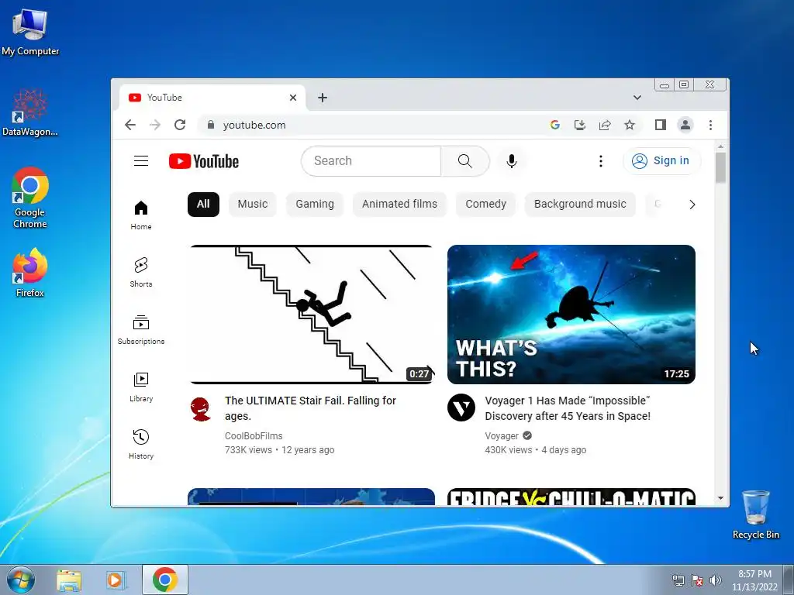Start voice search with the microphone
This screenshot has width=794, height=595.
[x=512, y=161]
